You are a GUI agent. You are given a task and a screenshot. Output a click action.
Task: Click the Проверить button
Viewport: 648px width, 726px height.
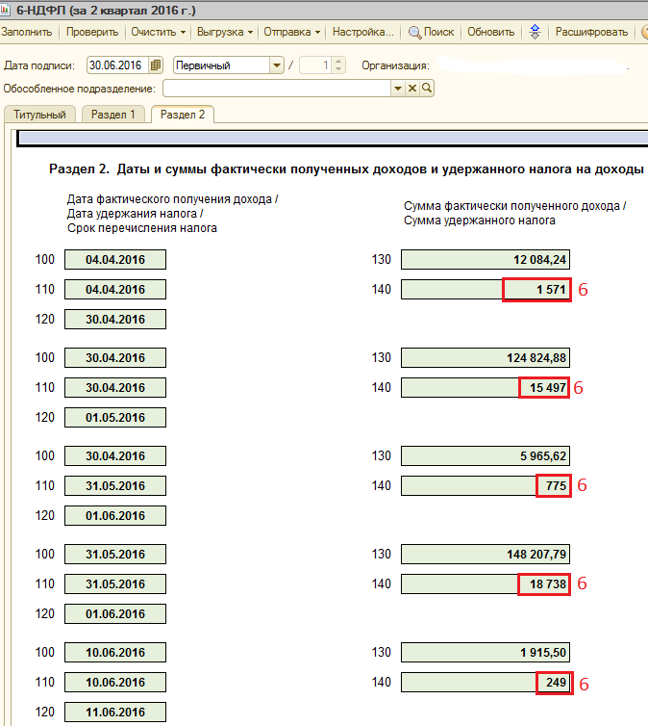tap(92, 32)
